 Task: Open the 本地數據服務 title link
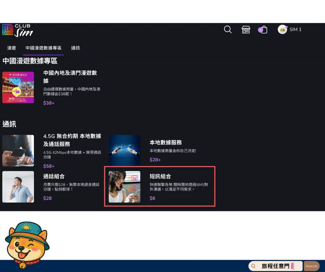(x=166, y=143)
